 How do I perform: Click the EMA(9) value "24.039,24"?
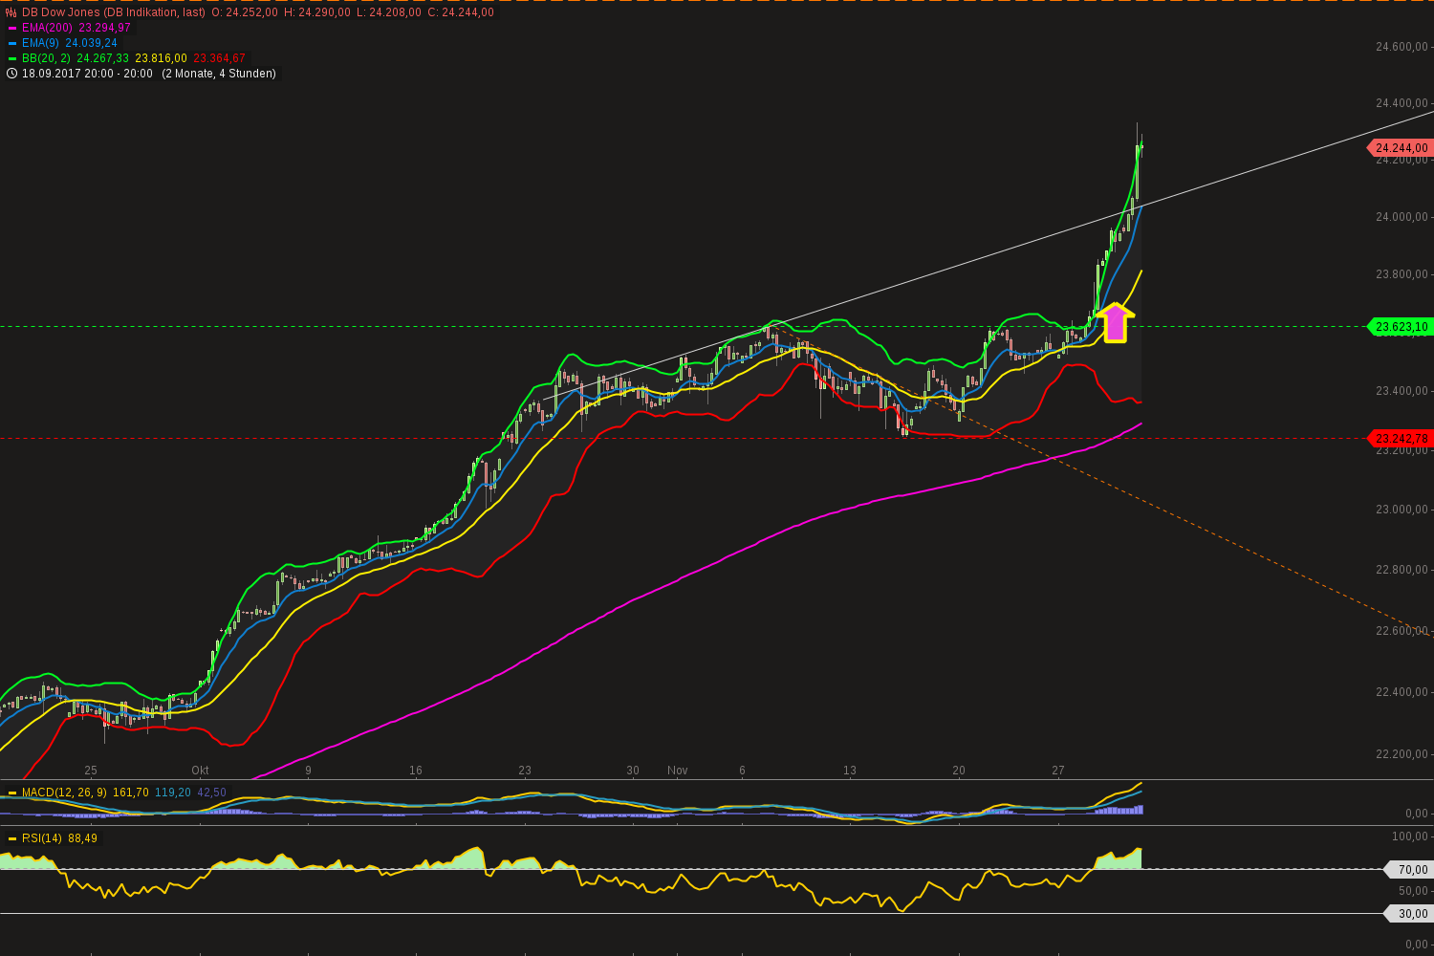92,43
